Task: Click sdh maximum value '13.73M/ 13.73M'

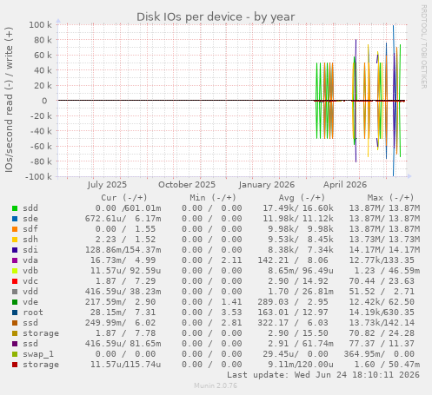Action: 384,240
